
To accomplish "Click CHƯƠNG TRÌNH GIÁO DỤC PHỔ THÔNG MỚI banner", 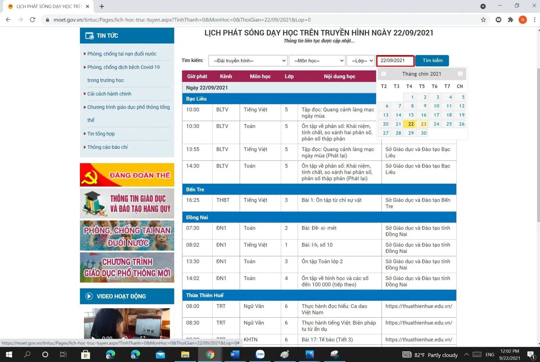I will pos(127,267).
